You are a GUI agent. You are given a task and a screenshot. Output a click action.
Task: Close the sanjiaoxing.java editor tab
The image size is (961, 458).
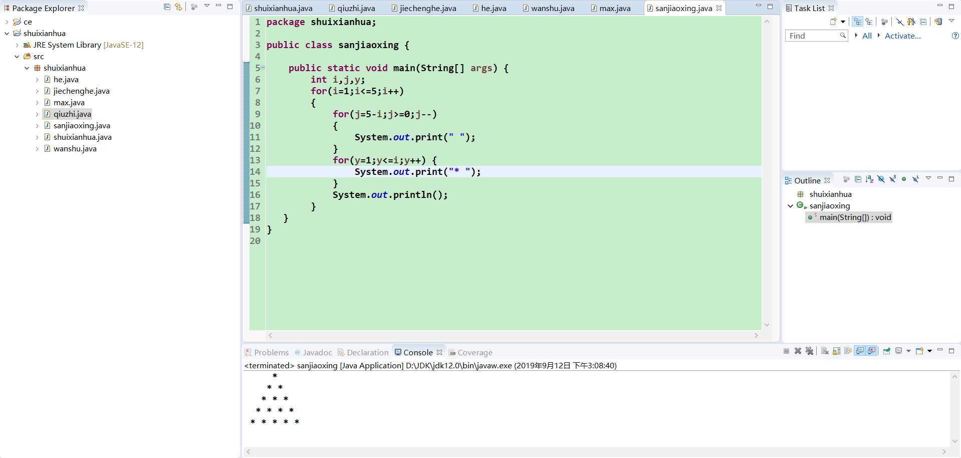pos(719,8)
